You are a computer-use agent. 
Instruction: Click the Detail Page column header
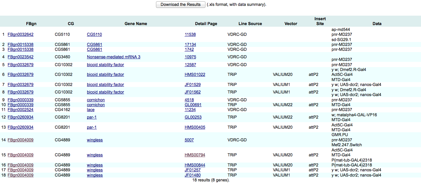click(x=206, y=24)
